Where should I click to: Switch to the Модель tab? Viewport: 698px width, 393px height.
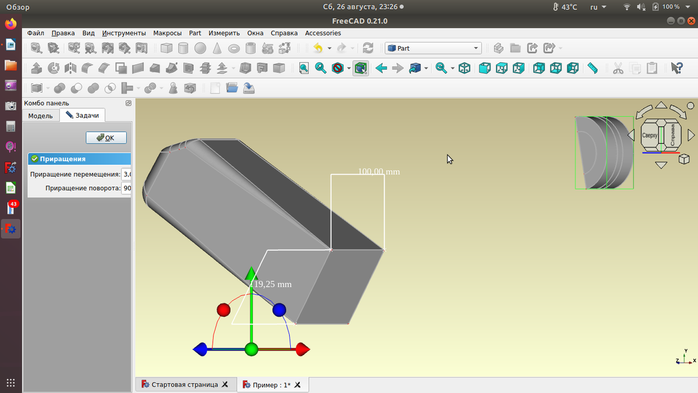(x=41, y=115)
